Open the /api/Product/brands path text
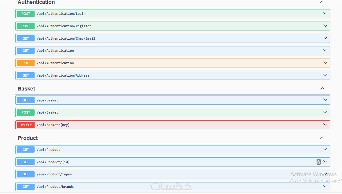The width and height of the screenshot is (342, 194). [55, 187]
